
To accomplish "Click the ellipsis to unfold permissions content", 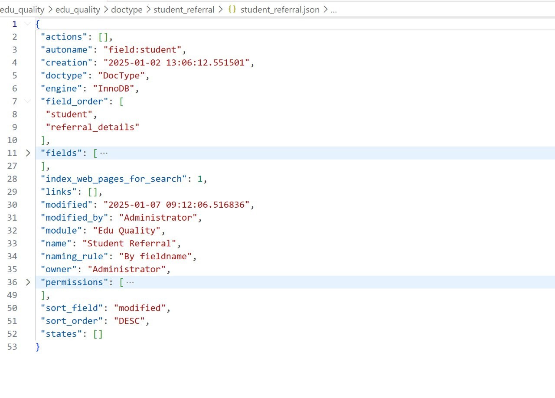I will tap(131, 282).
